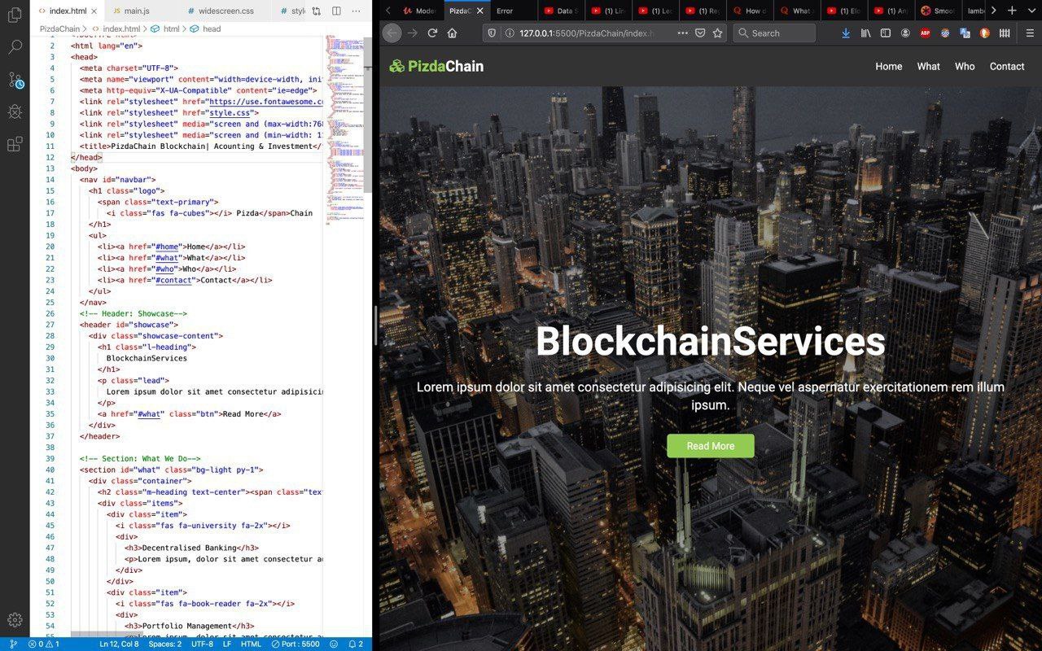Image resolution: width=1042 pixels, height=651 pixels.
Task: Click Ln 12, Col 8 in status bar
Action: pyautogui.click(x=119, y=644)
